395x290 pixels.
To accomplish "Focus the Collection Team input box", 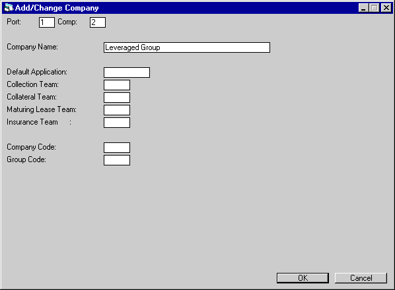I will coord(117,85).
